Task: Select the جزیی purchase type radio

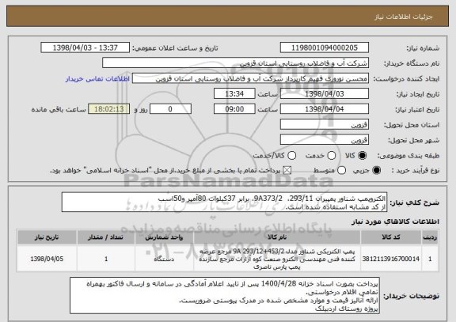Action: (376, 170)
